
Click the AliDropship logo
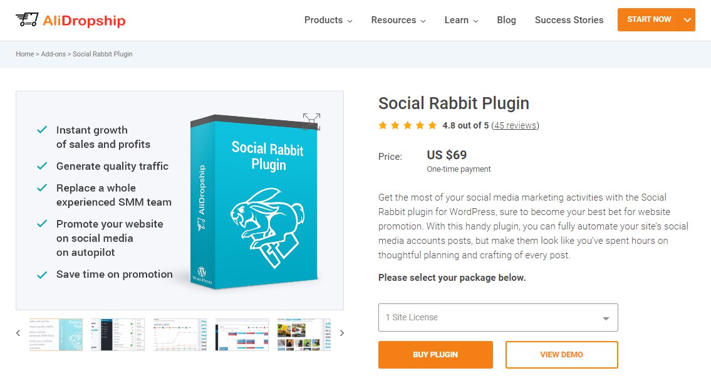point(71,20)
